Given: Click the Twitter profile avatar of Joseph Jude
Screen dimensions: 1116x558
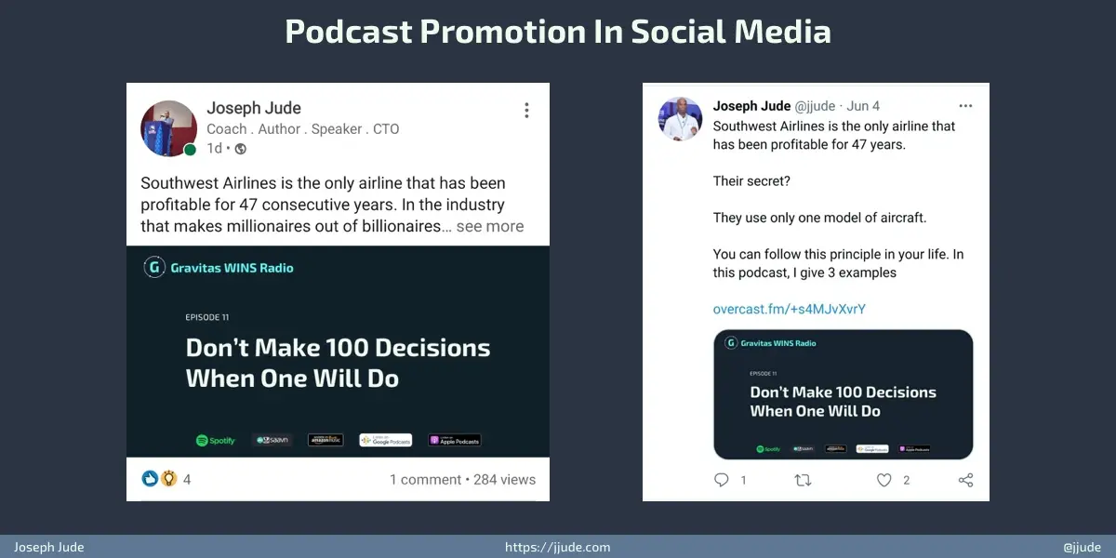Looking at the screenshot, I should pos(680,119).
